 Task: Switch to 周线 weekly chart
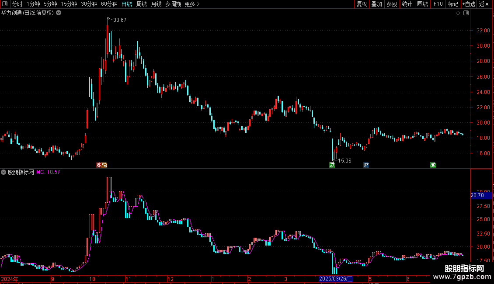coord(142,4)
